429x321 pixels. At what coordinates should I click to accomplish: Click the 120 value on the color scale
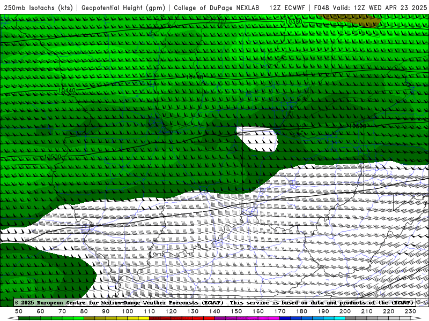171,311
